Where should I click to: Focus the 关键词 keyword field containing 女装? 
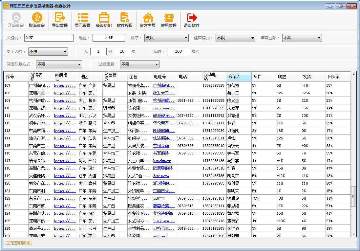point(49,38)
